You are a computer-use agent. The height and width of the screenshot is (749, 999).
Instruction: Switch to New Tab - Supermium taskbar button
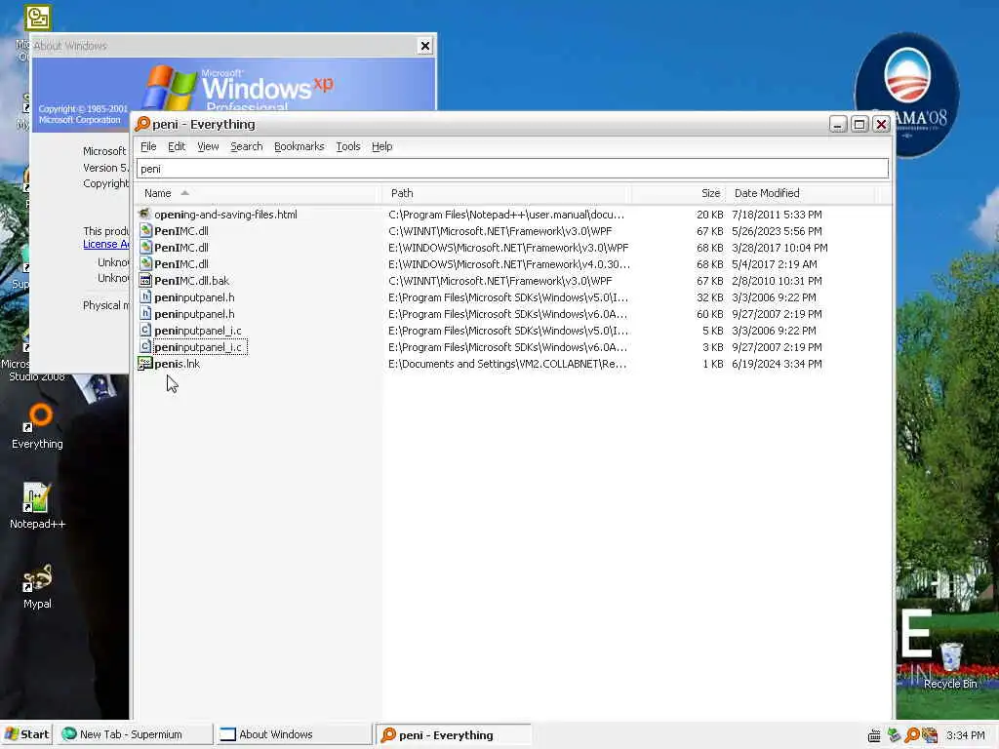point(134,734)
